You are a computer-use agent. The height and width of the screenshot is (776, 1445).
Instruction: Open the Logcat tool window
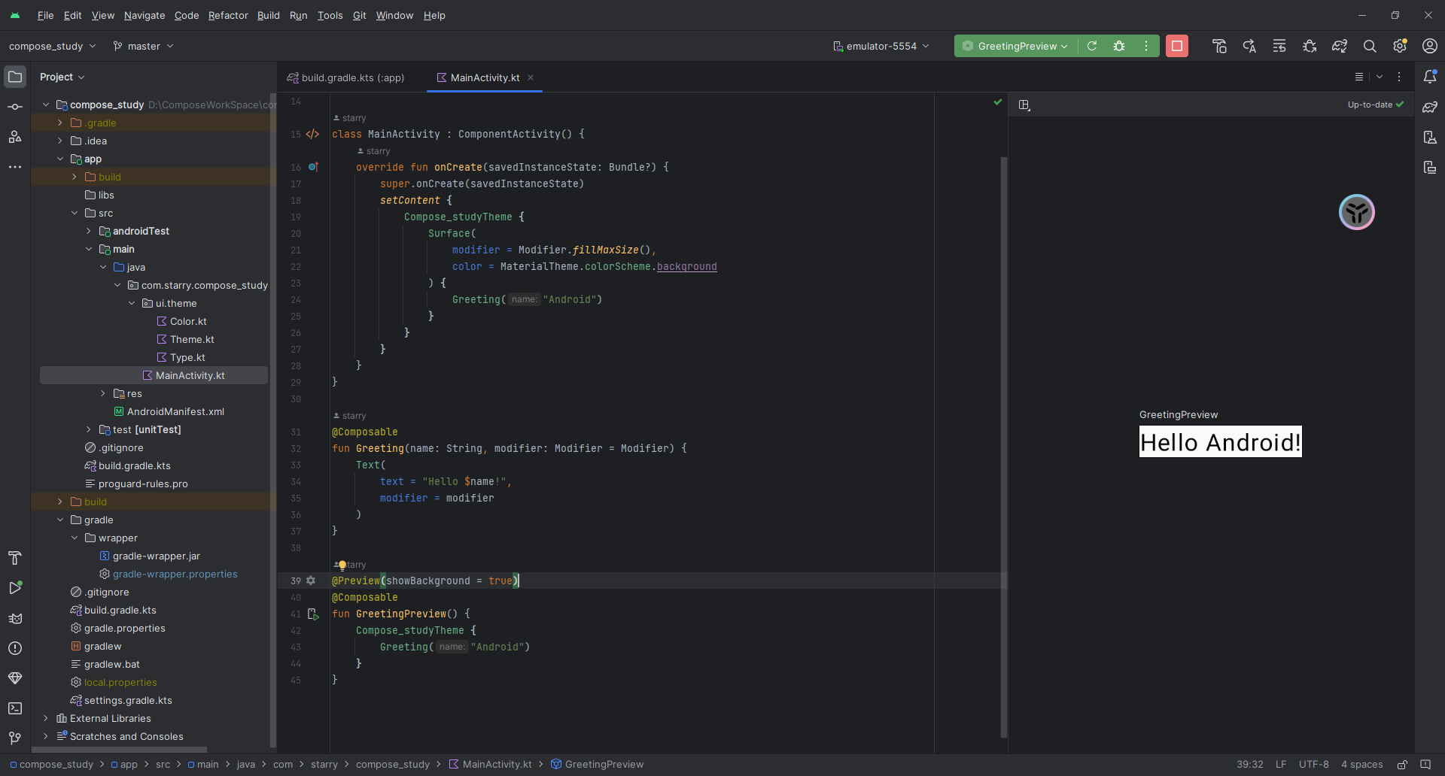(x=15, y=618)
